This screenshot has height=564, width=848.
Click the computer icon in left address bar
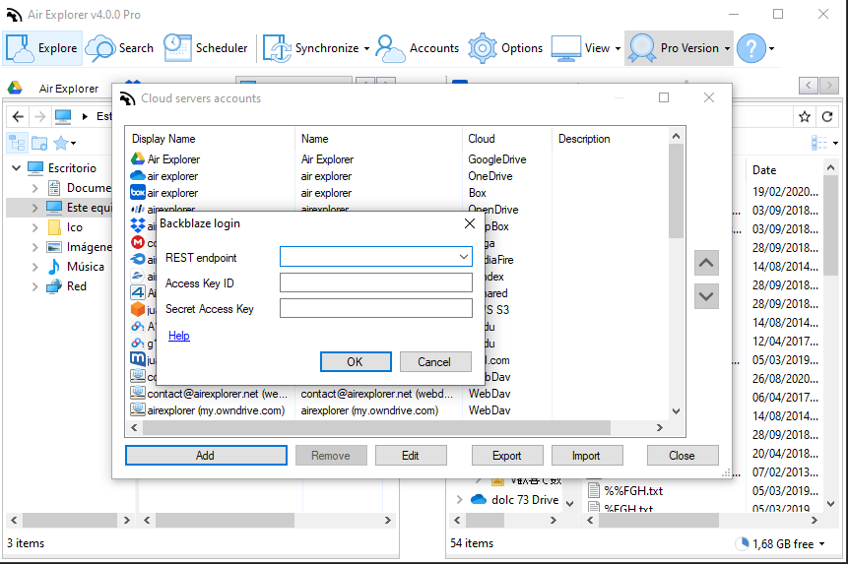[63, 116]
